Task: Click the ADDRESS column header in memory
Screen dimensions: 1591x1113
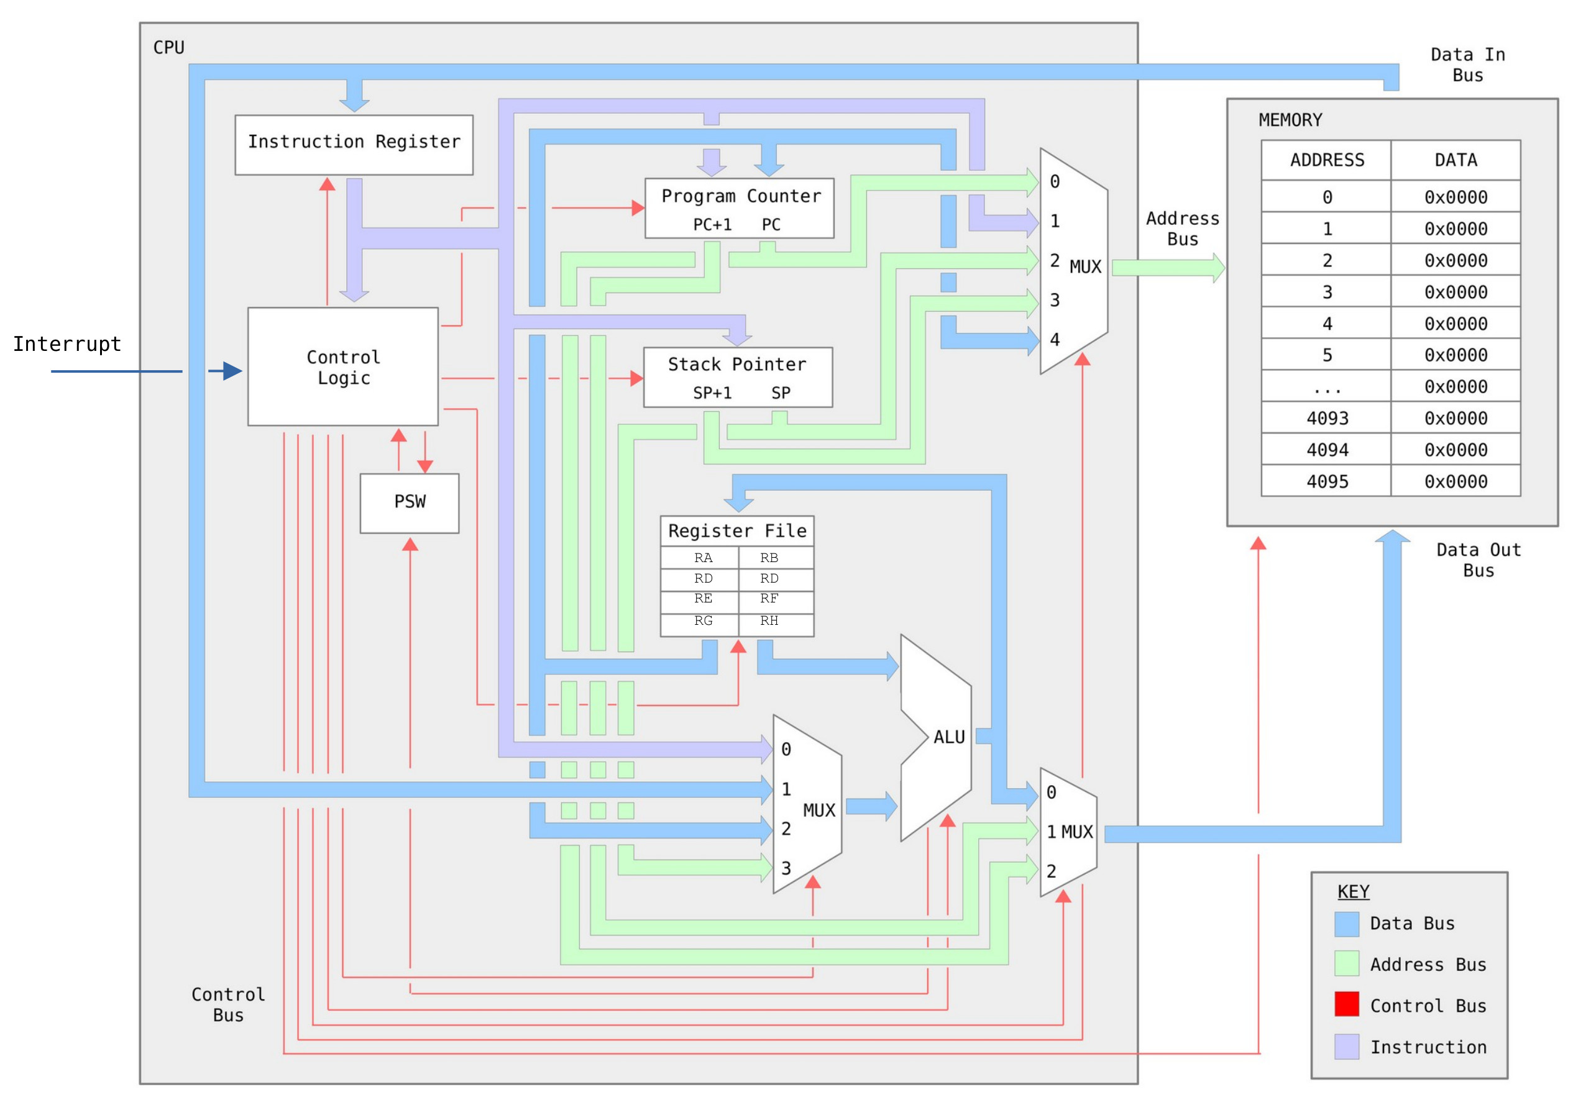Action: [x=1326, y=160]
